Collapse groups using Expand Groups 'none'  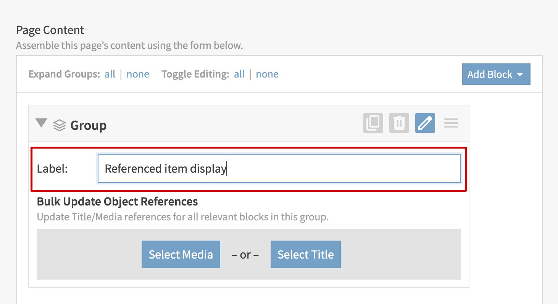click(x=138, y=74)
